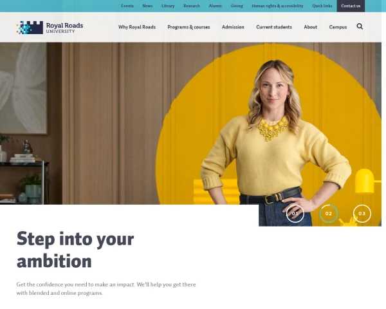Open the Giving link

click(237, 6)
